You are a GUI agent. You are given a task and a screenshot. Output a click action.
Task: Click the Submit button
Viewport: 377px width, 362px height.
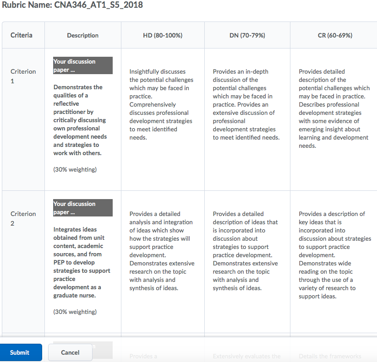tap(21, 352)
